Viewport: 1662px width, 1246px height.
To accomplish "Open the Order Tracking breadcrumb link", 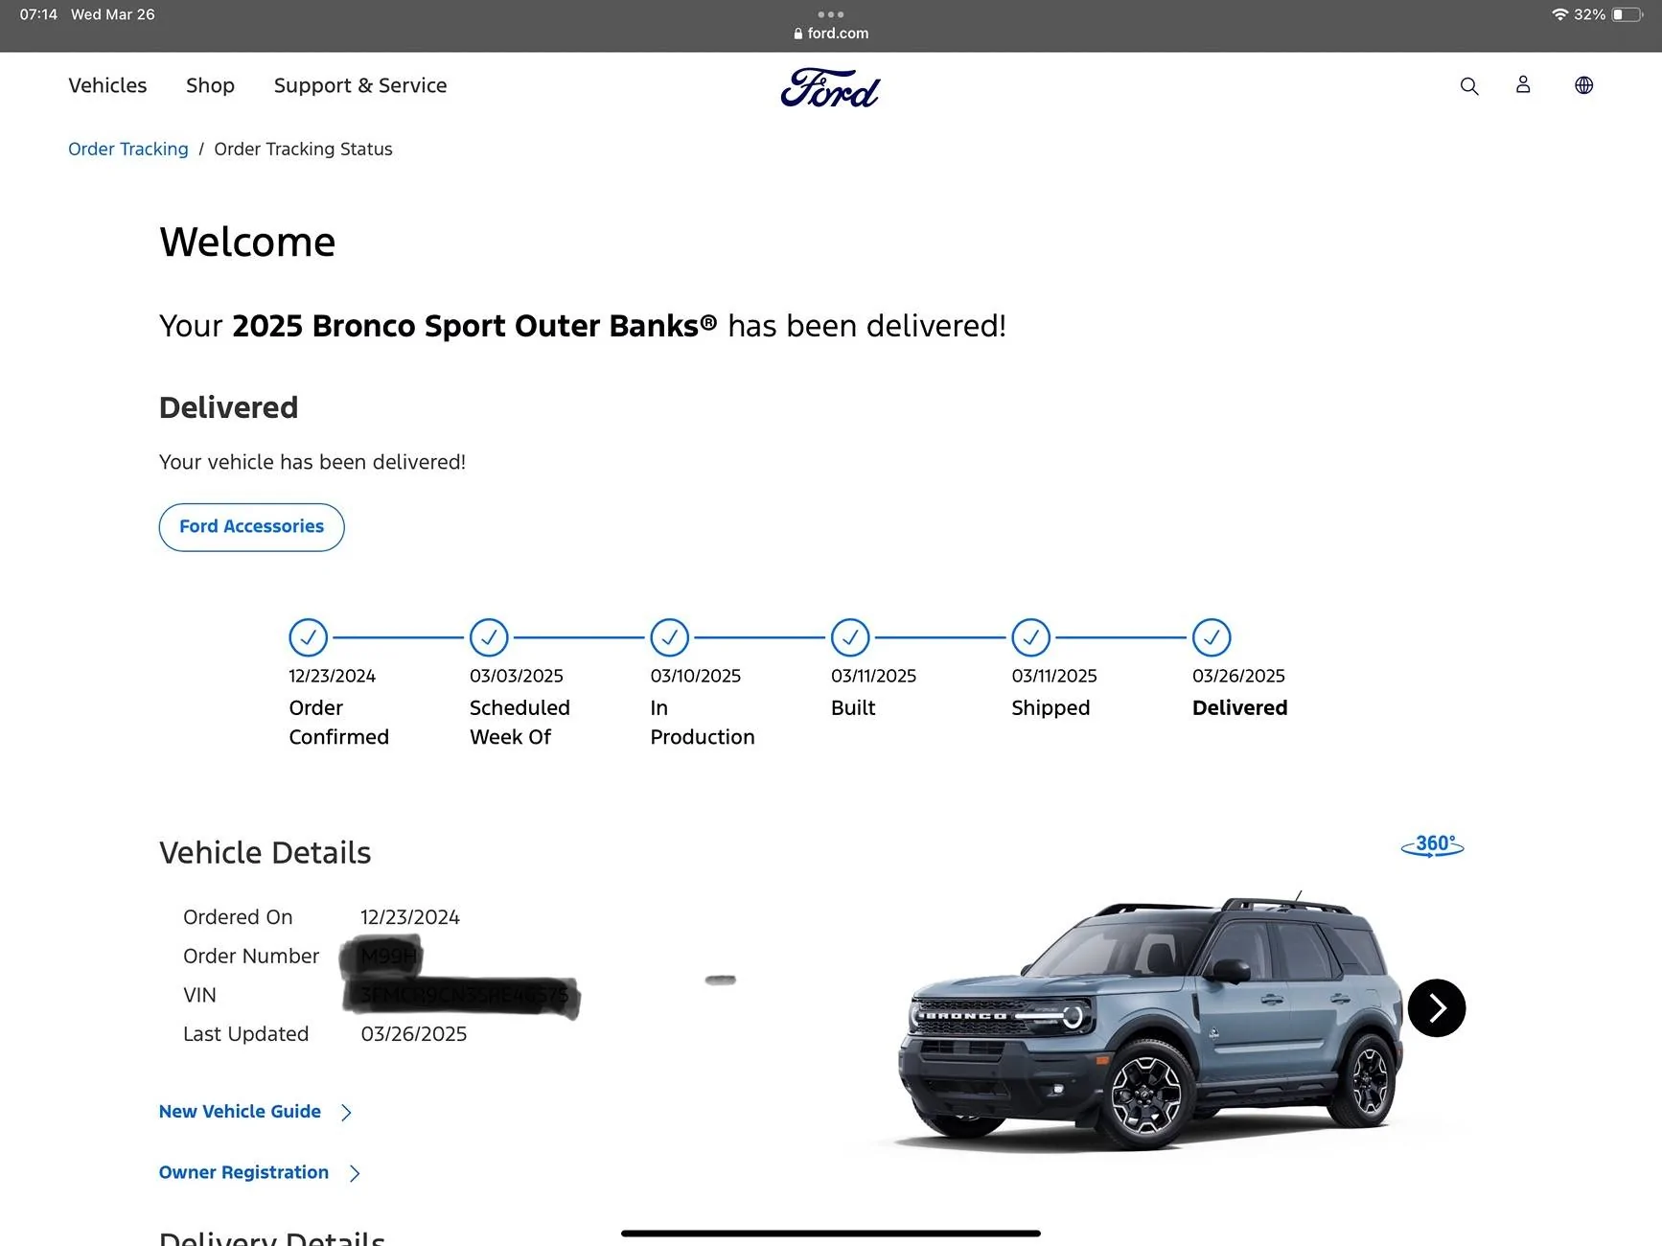I will (x=128, y=149).
